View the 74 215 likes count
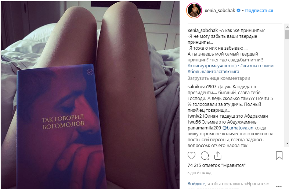 (x=216, y=165)
